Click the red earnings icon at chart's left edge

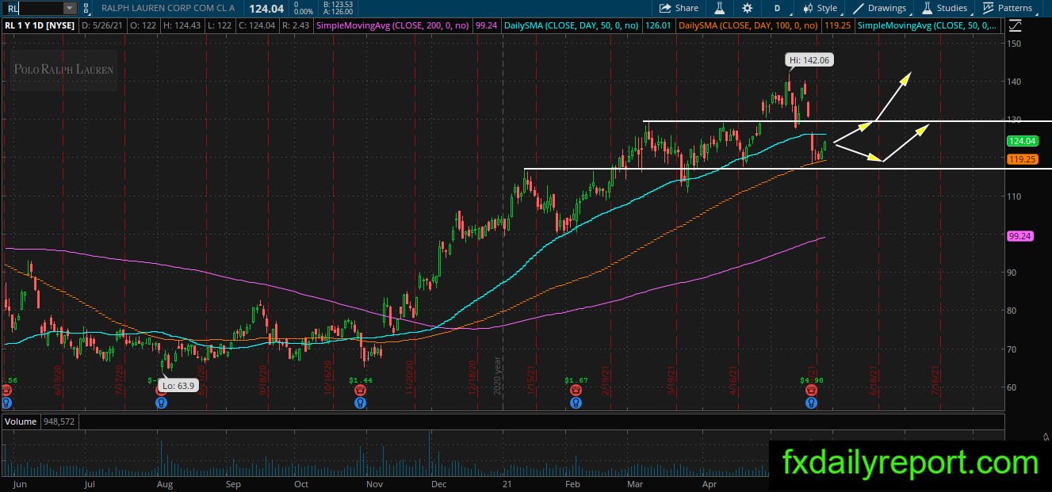point(6,391)
